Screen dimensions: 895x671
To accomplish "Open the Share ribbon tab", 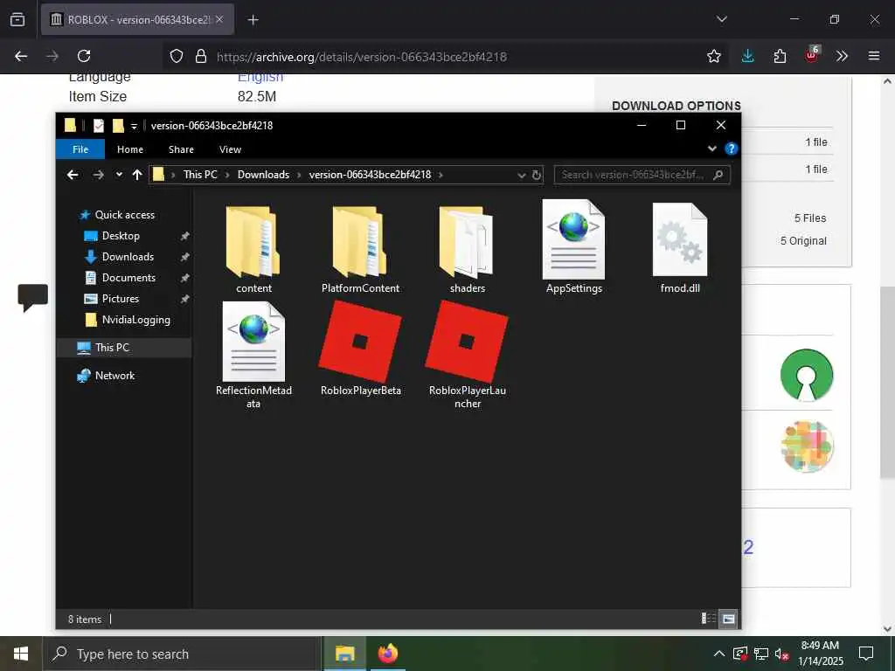I will pyautogui.click(x=181, y=149).
